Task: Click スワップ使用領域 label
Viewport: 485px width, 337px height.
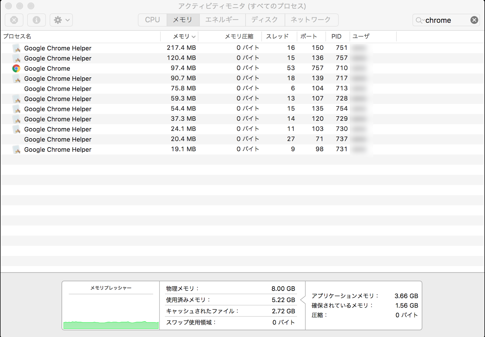Action: [x=191, y=322]
